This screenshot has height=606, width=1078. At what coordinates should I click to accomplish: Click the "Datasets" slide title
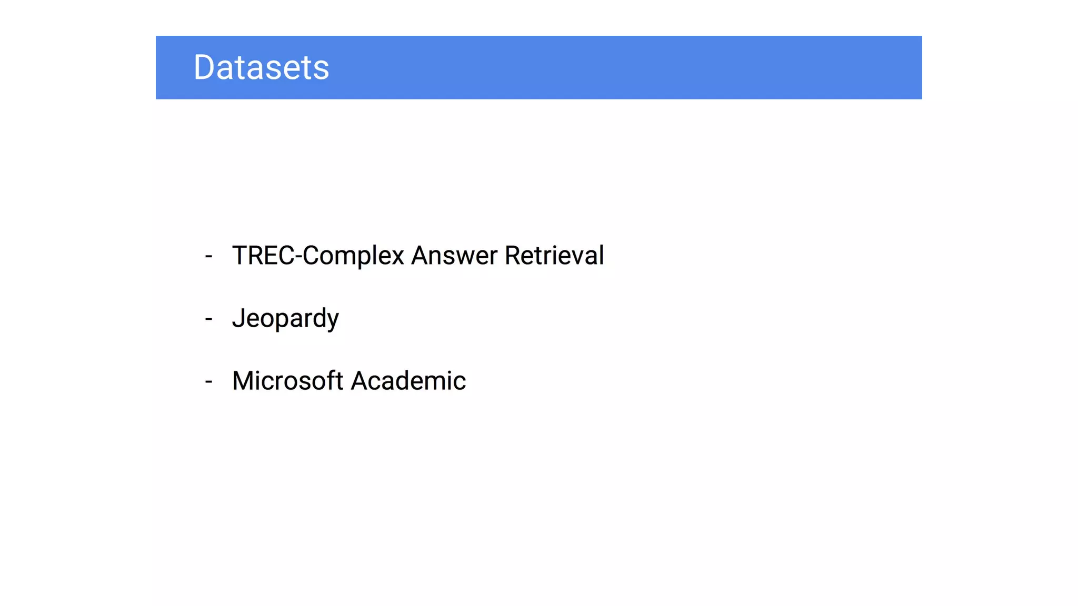tap(261, 67)
